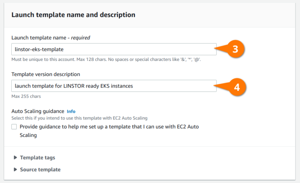The width and height of the screenshot is (300, 183).
Task: Click the Template version description input field
Action: pyautogui.click(x=114, y=86)
